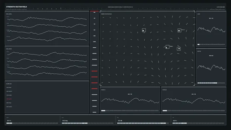Click the 59.7 % readout value
Image resolution: width=231 pixels, height=130 pixels.
tap(9, 121)
